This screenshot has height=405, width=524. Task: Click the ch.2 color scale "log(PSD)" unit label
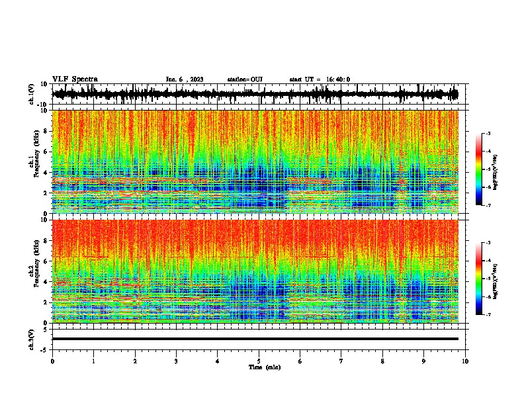coord(496,281)
